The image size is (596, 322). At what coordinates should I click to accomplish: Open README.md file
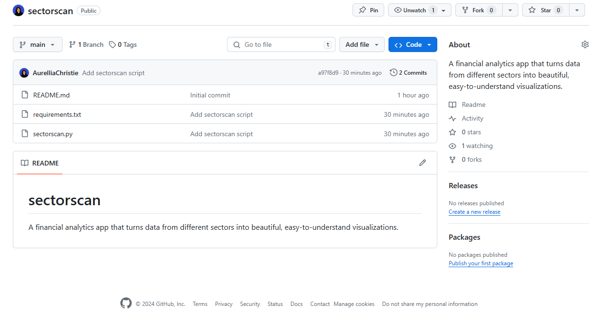point(51,95)
